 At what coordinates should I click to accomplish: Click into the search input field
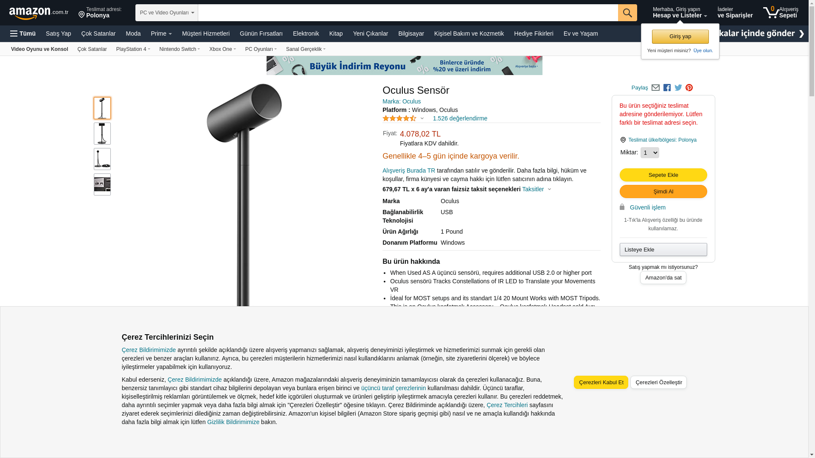408,13
